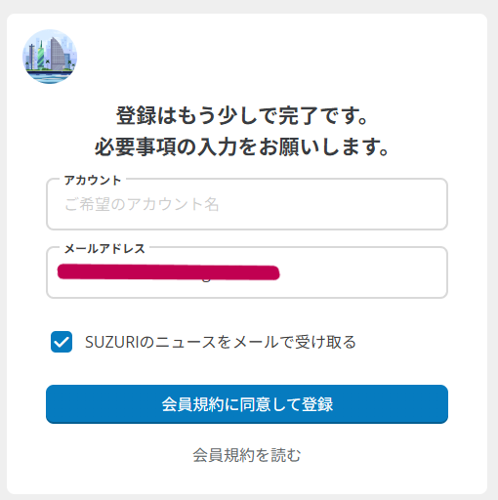Read the membership terms via bottom link
This screenshot has height=500, width=498.
[247, 455]
